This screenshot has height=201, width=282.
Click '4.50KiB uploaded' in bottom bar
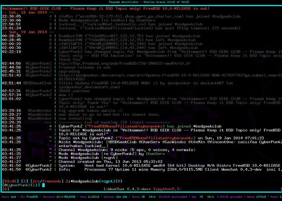(x=230, y=197)
